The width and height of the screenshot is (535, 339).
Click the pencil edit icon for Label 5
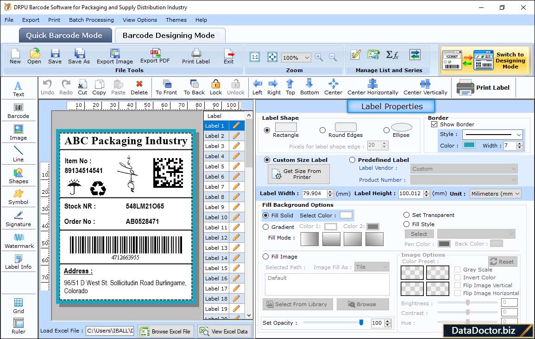pos(236,166)
